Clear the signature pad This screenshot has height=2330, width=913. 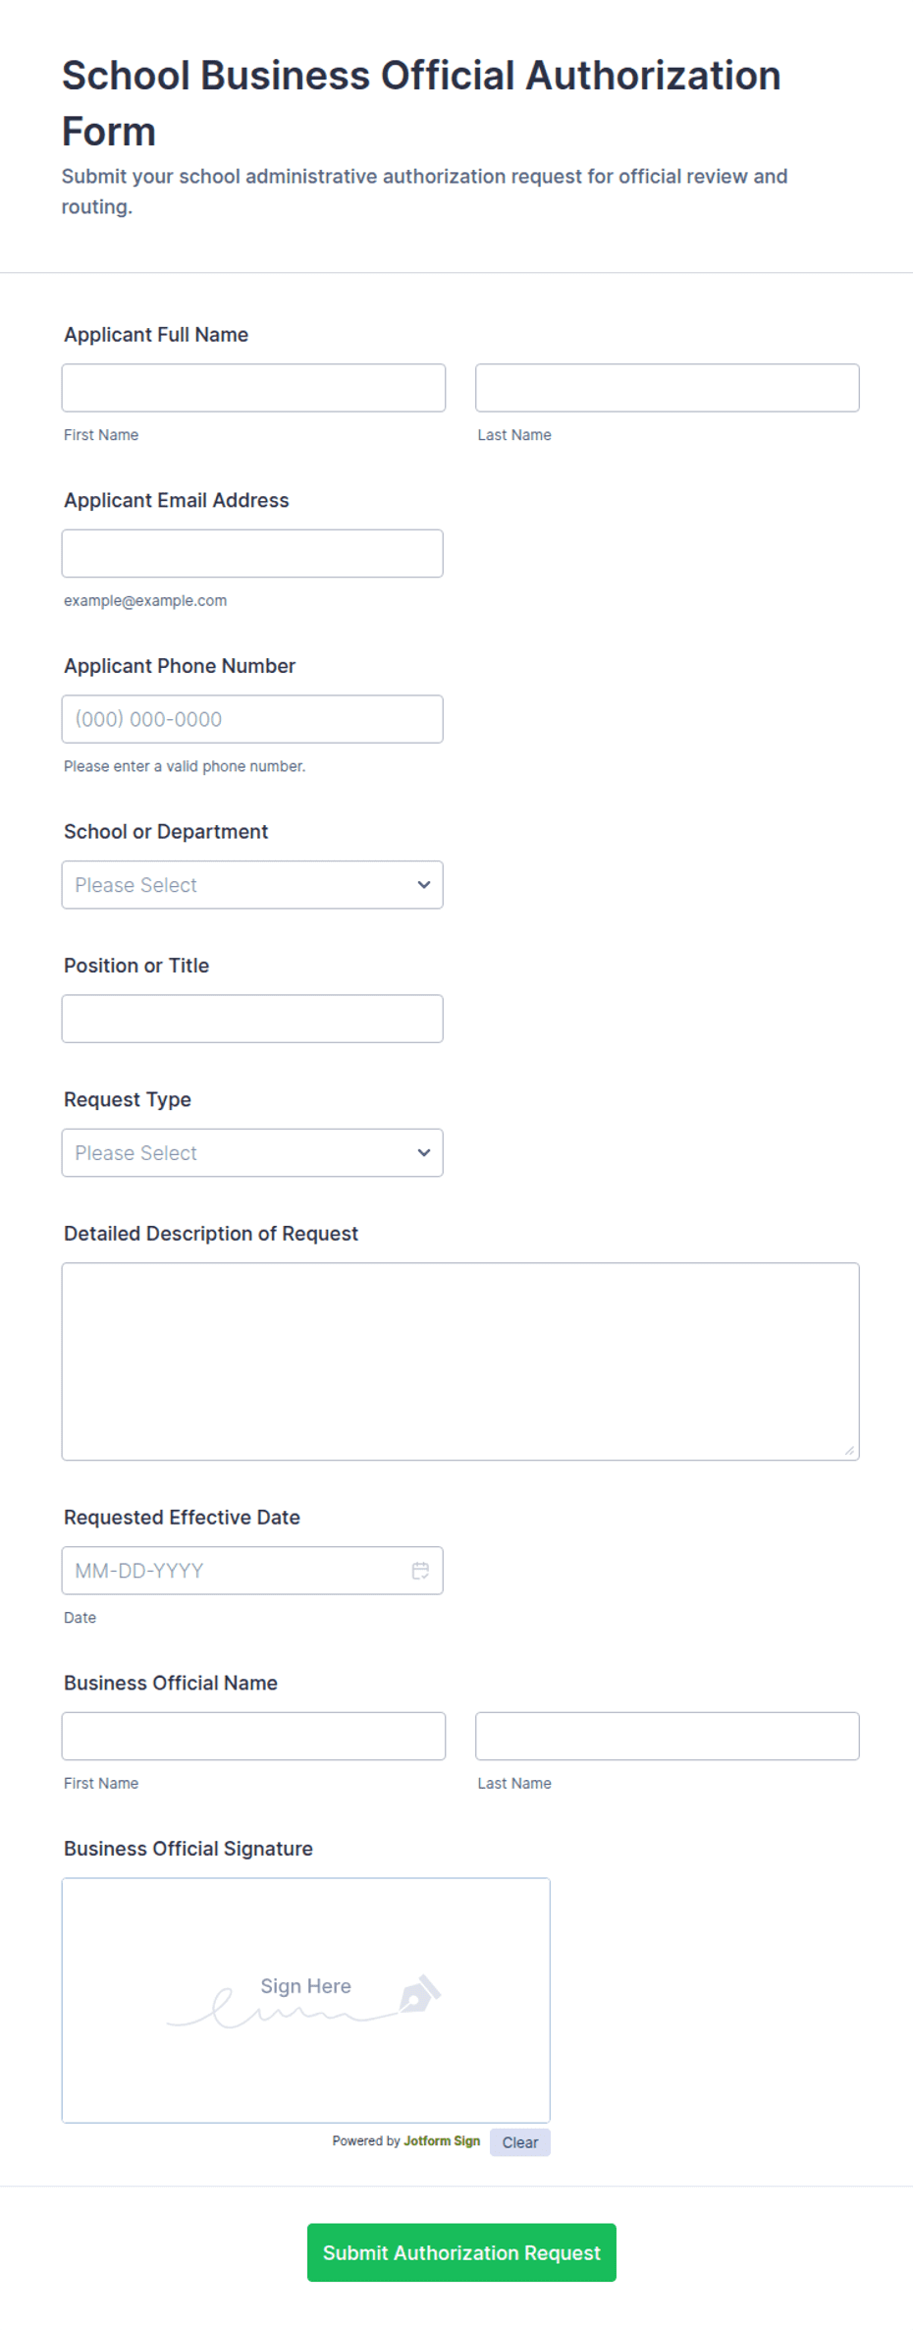pyautogui.click(x=520, y=2142)
